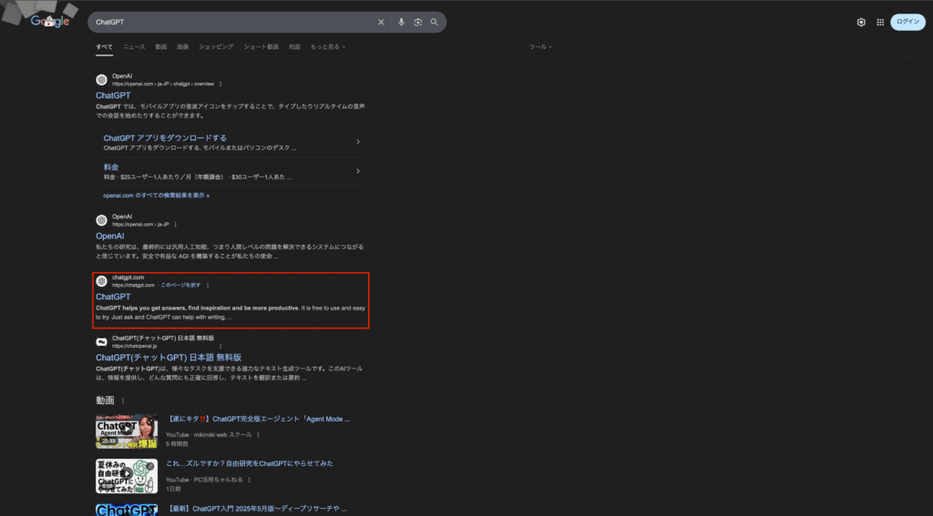This screenshot has width=933, height=516.
Task: Open more options for openai.com ja-JP result
Action: click(176, 225)
